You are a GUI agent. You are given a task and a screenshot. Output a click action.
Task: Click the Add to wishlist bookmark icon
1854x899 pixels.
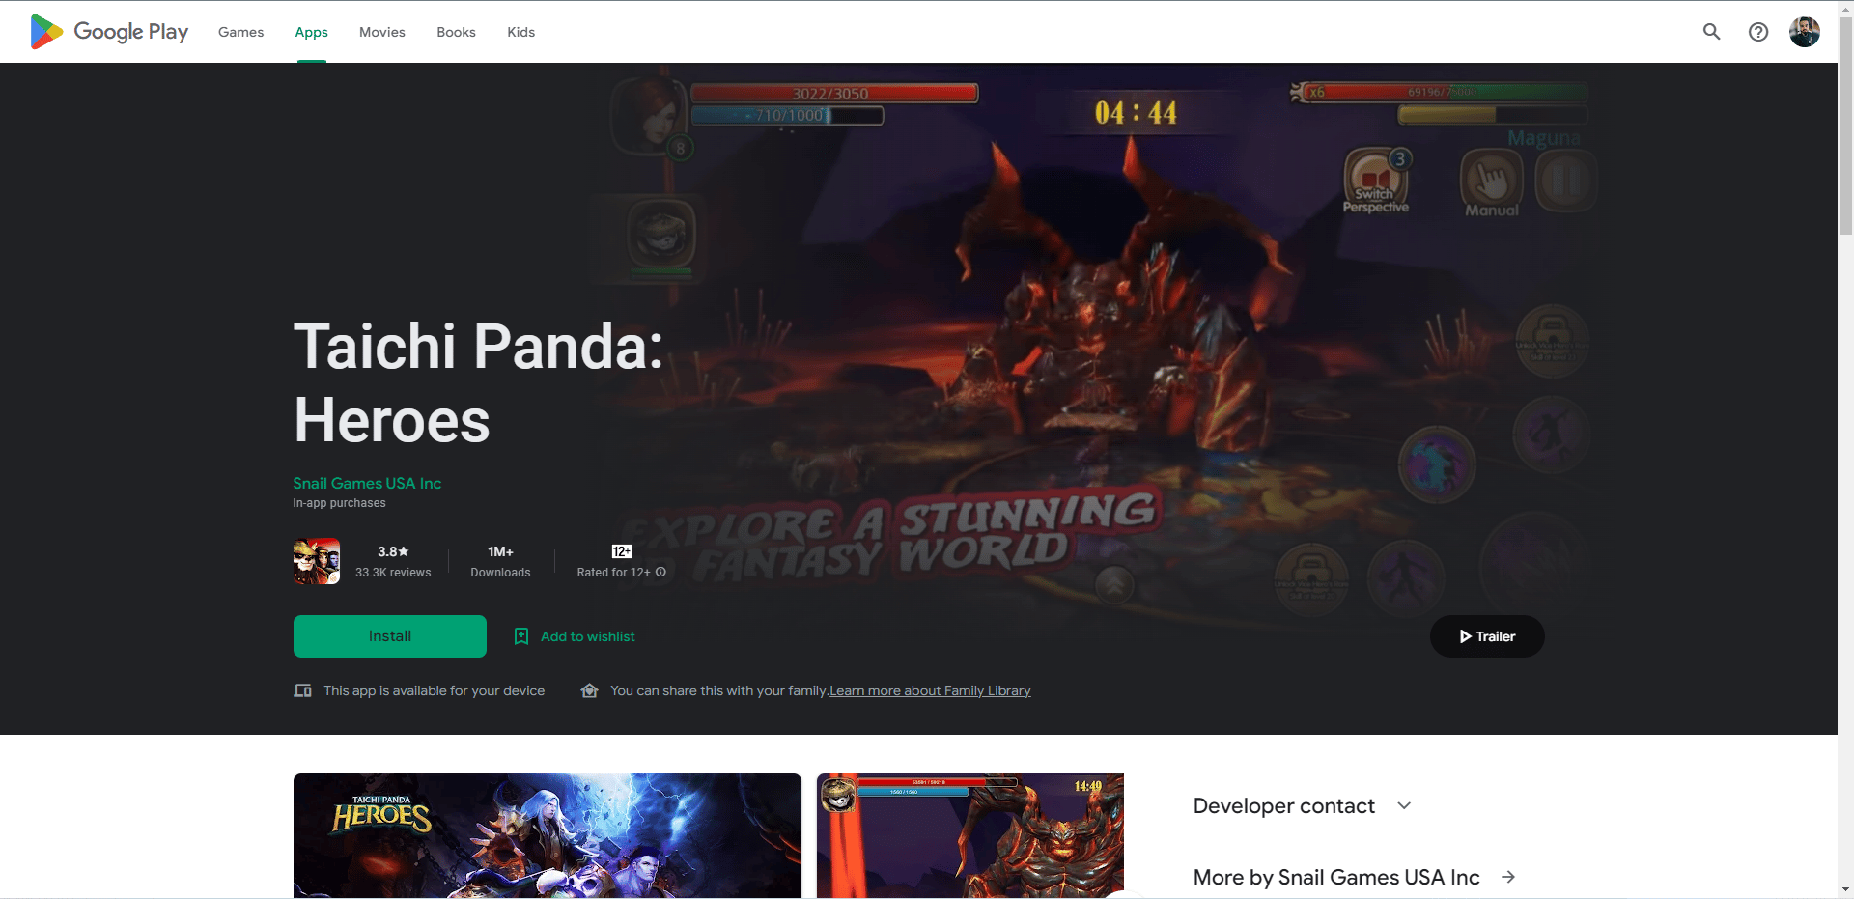point(521,636)
